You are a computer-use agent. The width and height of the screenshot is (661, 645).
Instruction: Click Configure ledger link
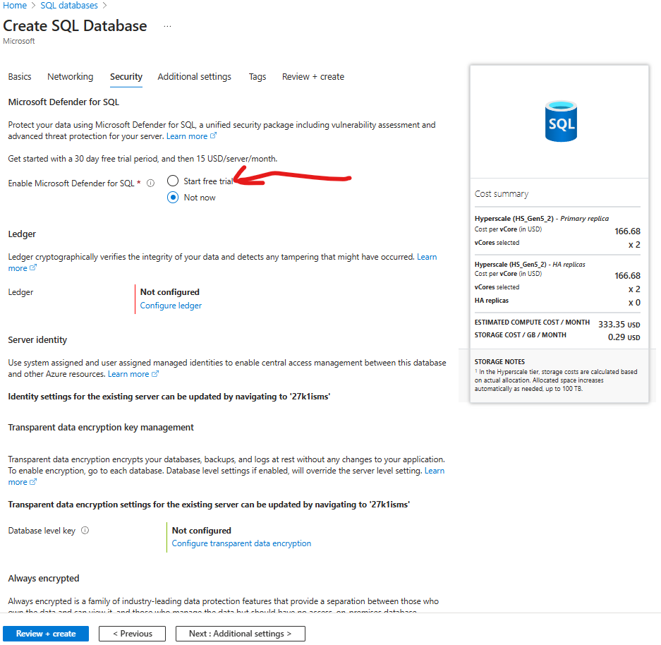pyautogui.click(x=171, y=306)
